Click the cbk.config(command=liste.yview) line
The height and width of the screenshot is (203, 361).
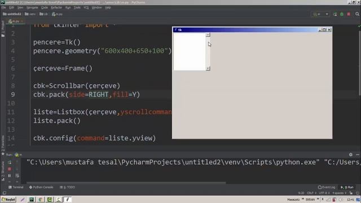point(94,138)
